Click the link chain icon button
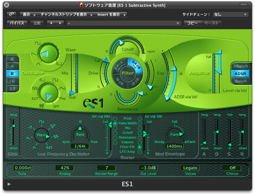This screenshot has height=195, width=255. 11,14
